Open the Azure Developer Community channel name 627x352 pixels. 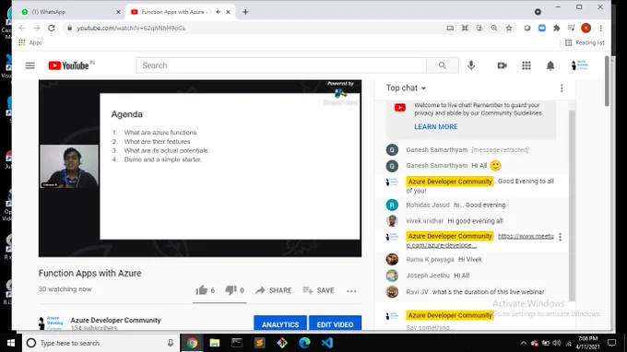pos(115,320)
